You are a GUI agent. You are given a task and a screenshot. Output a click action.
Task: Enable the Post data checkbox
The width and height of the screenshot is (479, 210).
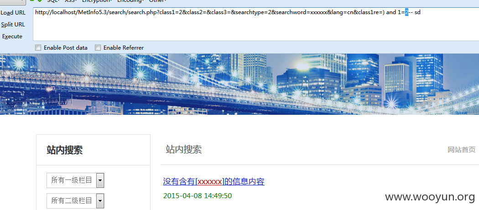click(38, 48)
